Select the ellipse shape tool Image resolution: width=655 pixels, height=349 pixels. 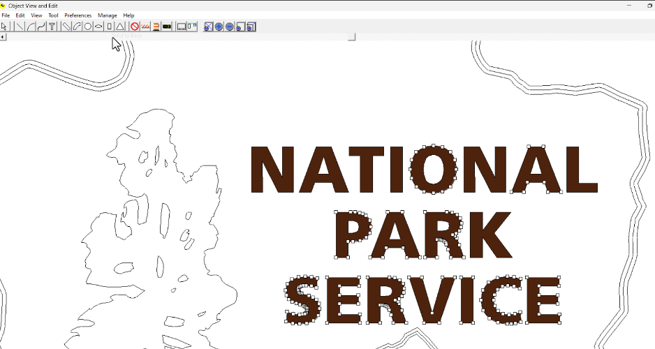click(x=98, y=27)
